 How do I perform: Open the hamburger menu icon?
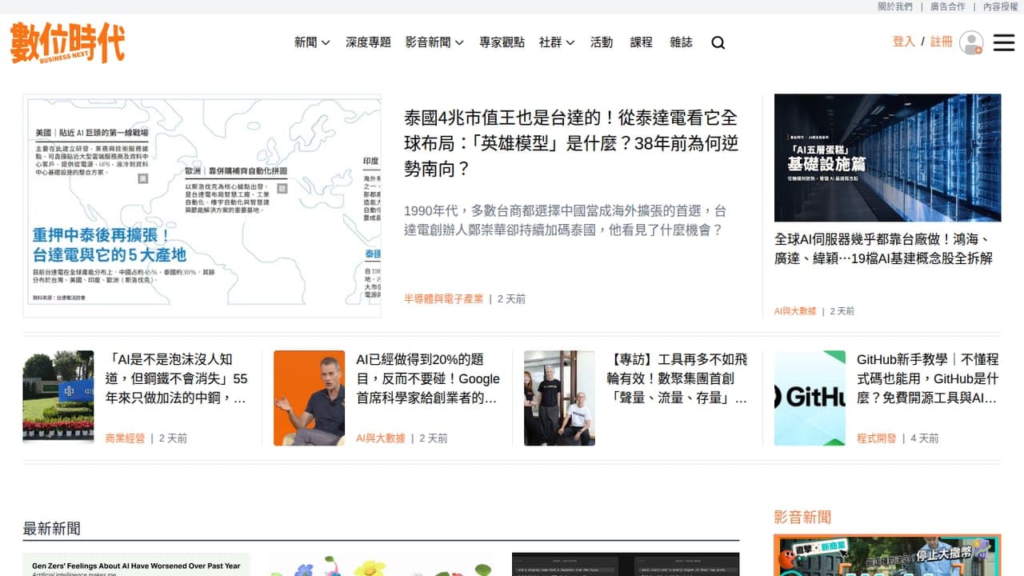(x=1004, y=42)
